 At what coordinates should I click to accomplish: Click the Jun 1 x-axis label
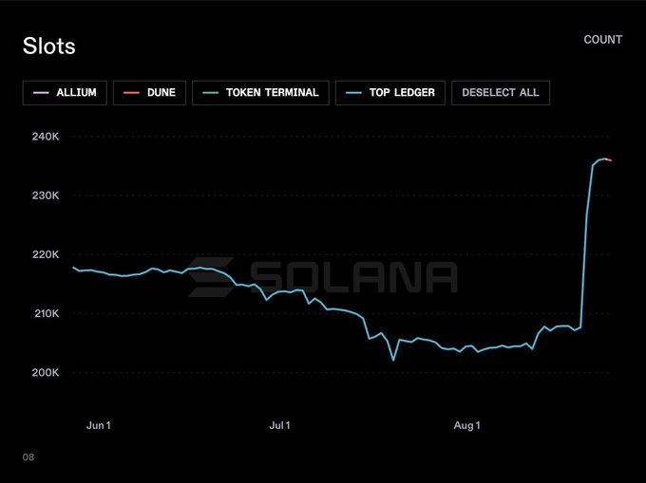tap(99, 425)
